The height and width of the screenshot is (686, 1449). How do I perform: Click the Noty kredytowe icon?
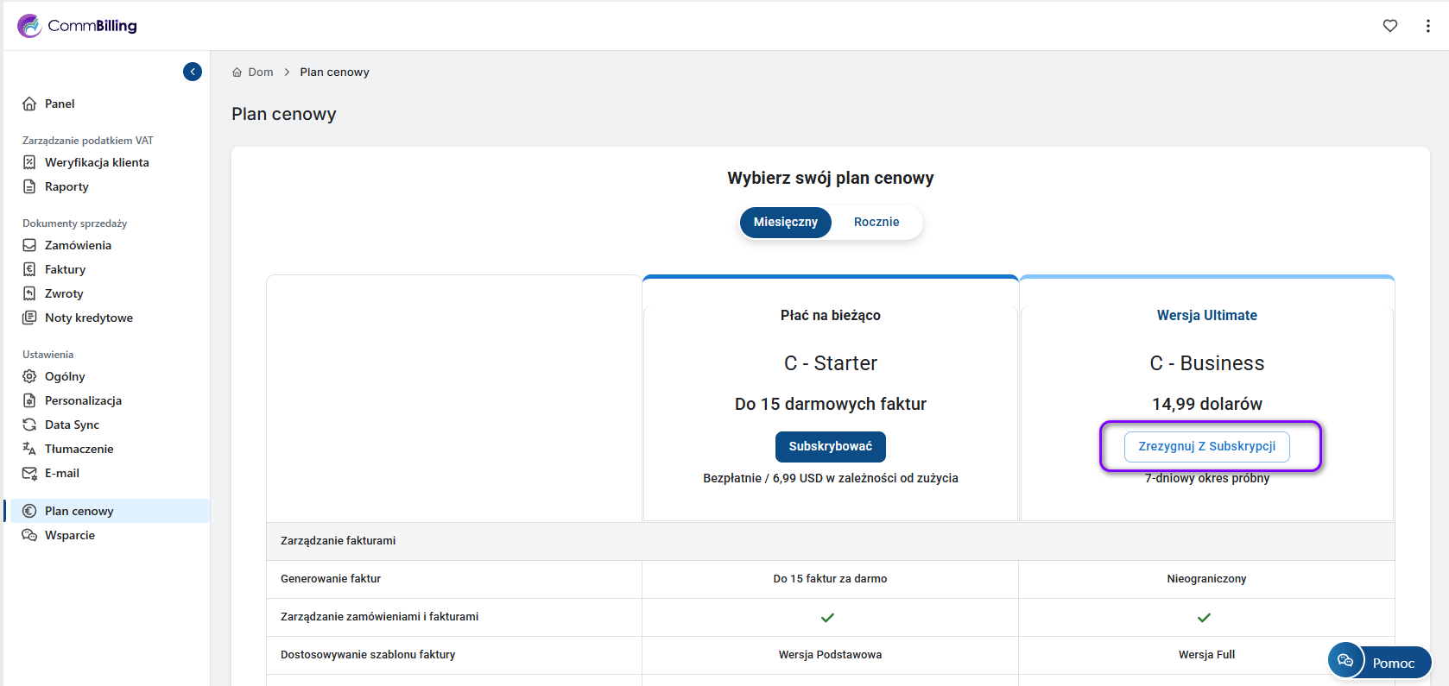(x=29, y=318)
